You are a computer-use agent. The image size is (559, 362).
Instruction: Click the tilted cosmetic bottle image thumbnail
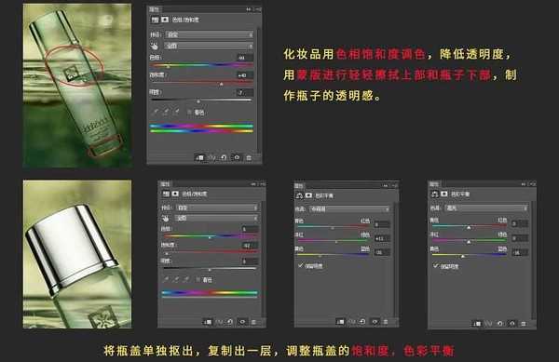(x=77, y=86)
